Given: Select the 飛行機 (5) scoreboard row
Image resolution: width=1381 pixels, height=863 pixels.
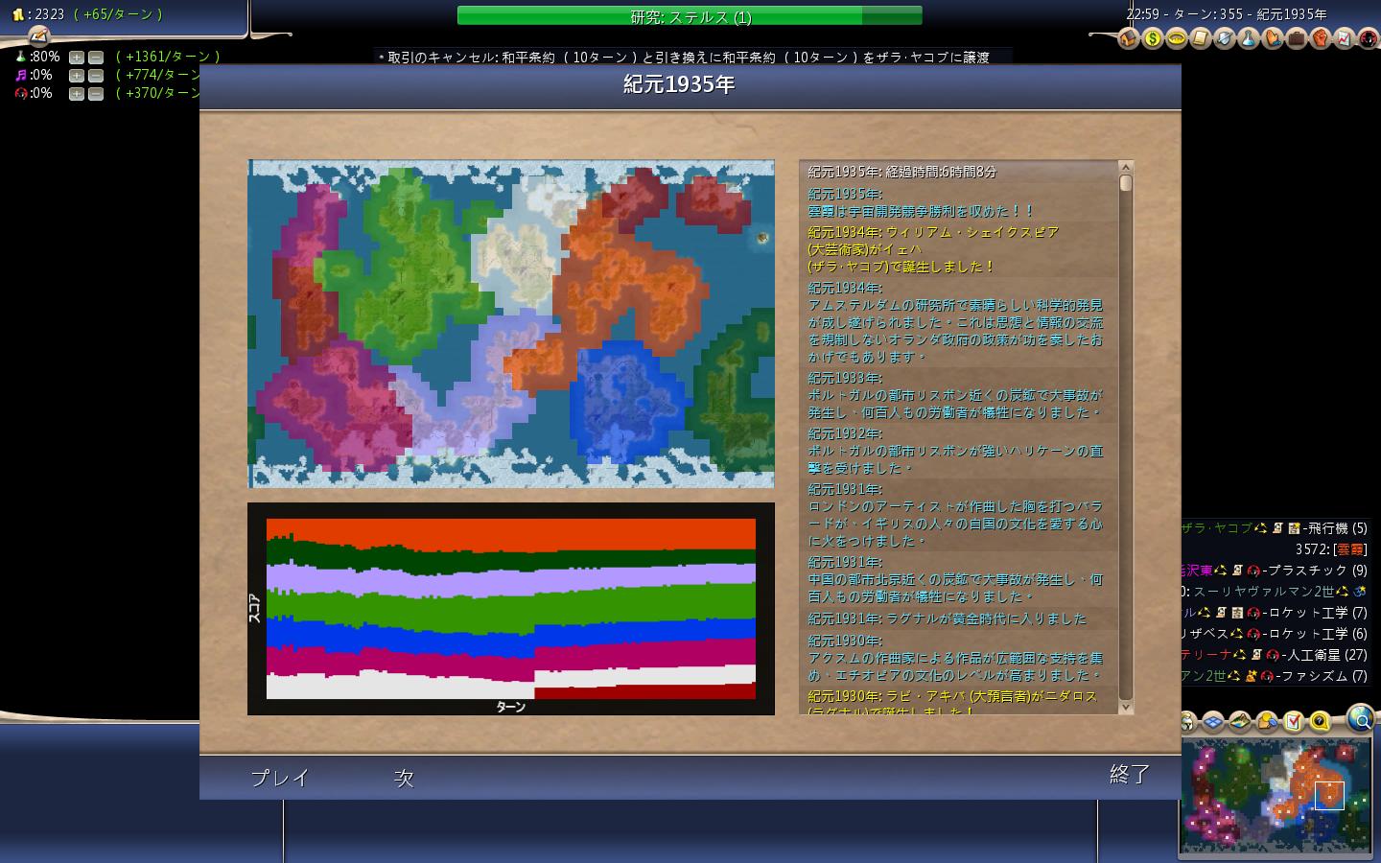Looking at the screenshot, I should (1275, 528).
